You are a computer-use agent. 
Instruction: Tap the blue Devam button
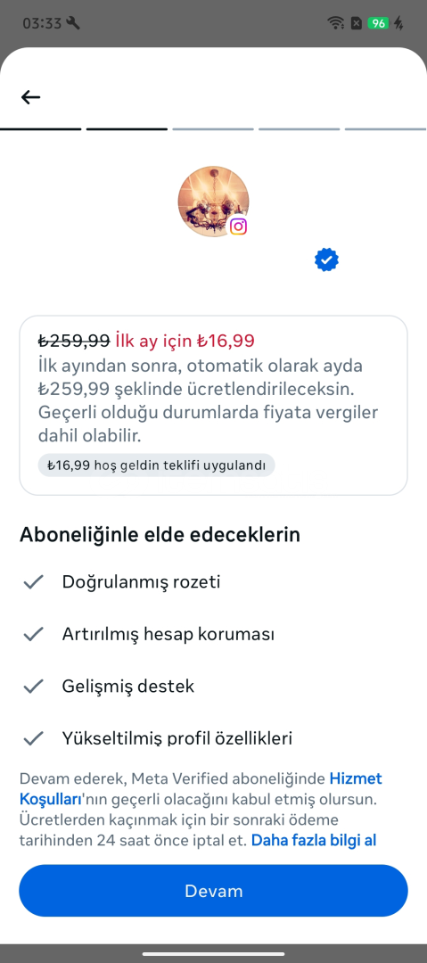(213, 891)
